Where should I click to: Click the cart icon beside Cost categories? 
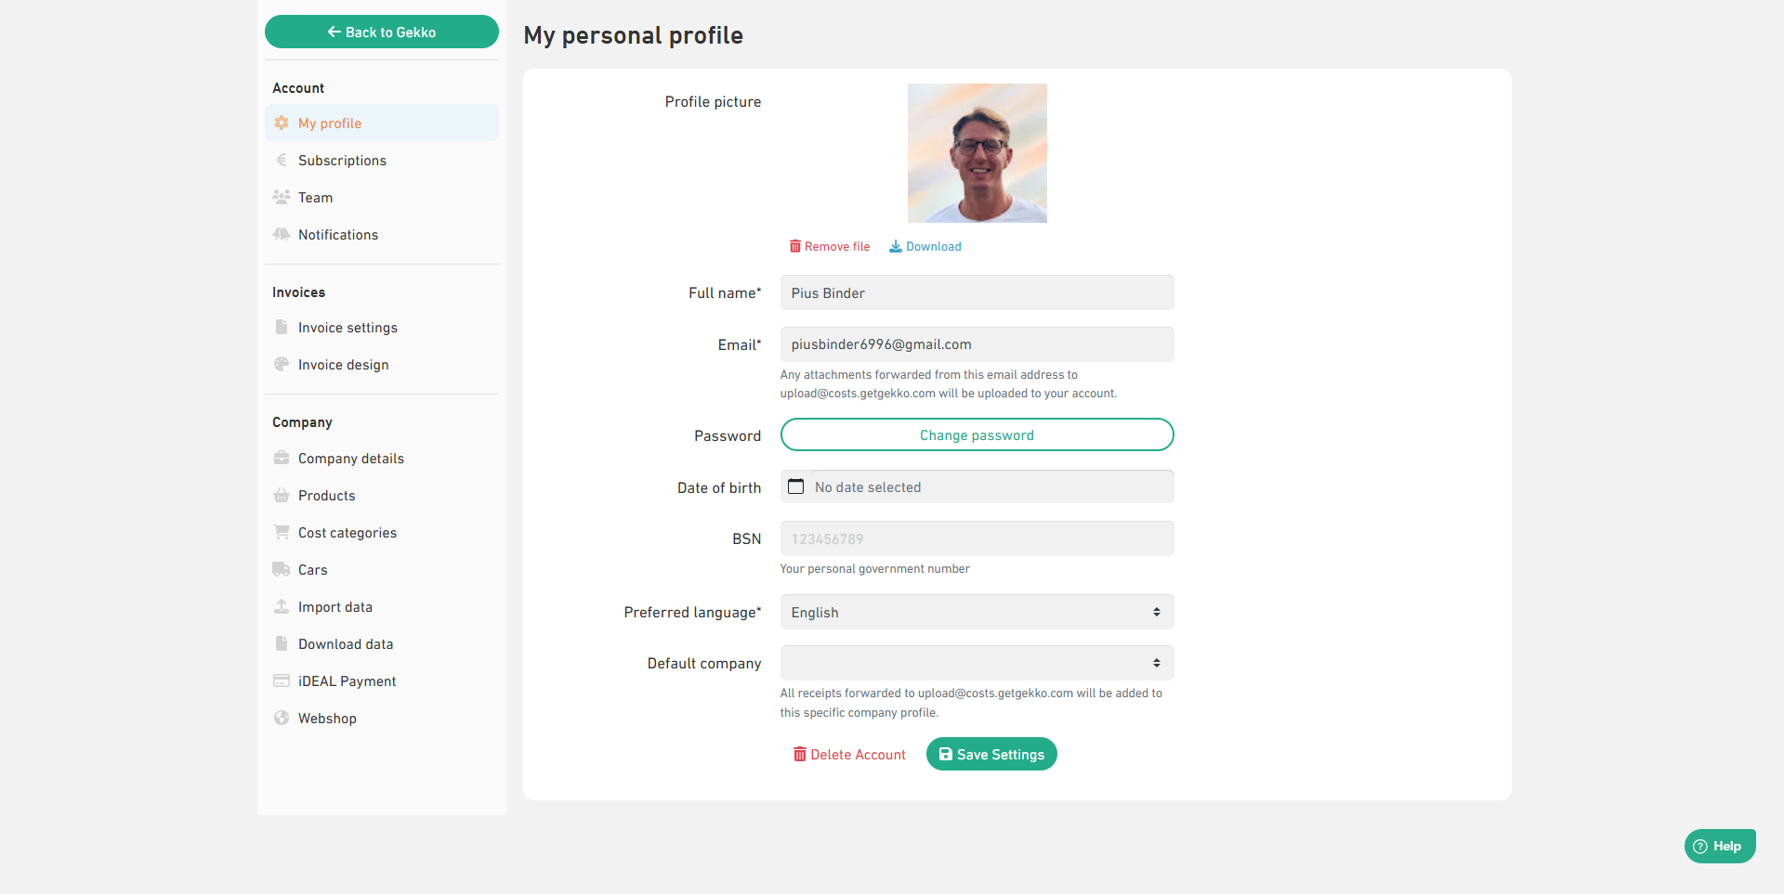point(282,532)
